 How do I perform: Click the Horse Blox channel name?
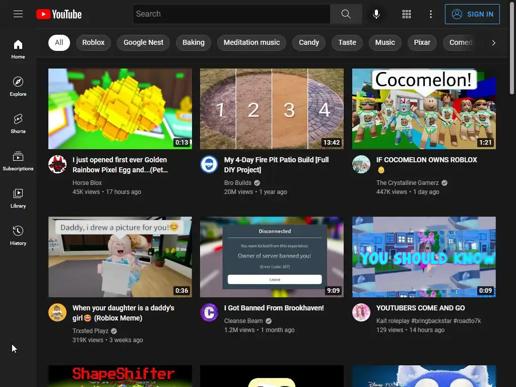click(x=87, y=182)
